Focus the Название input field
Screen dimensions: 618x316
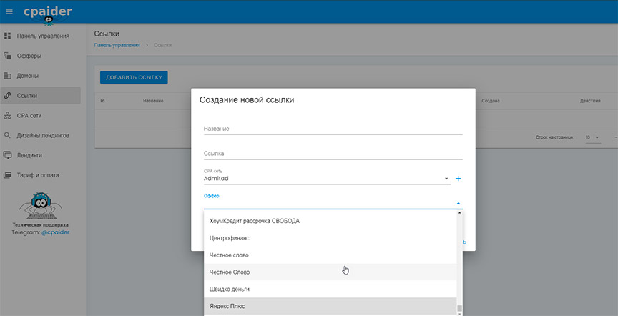(333, 129)
